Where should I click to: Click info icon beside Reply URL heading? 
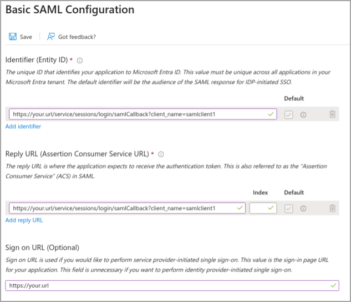coord(161,154)
